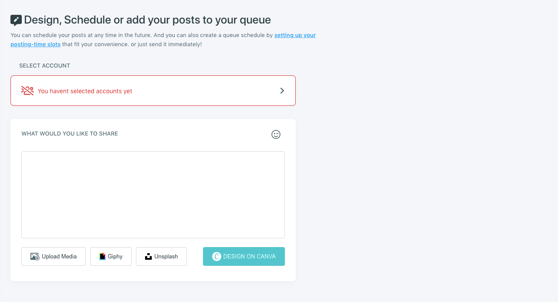The width and height of the screenshot is (558, 302).
Task: Open the posting-time slots setup link
Action: [295, 35]
